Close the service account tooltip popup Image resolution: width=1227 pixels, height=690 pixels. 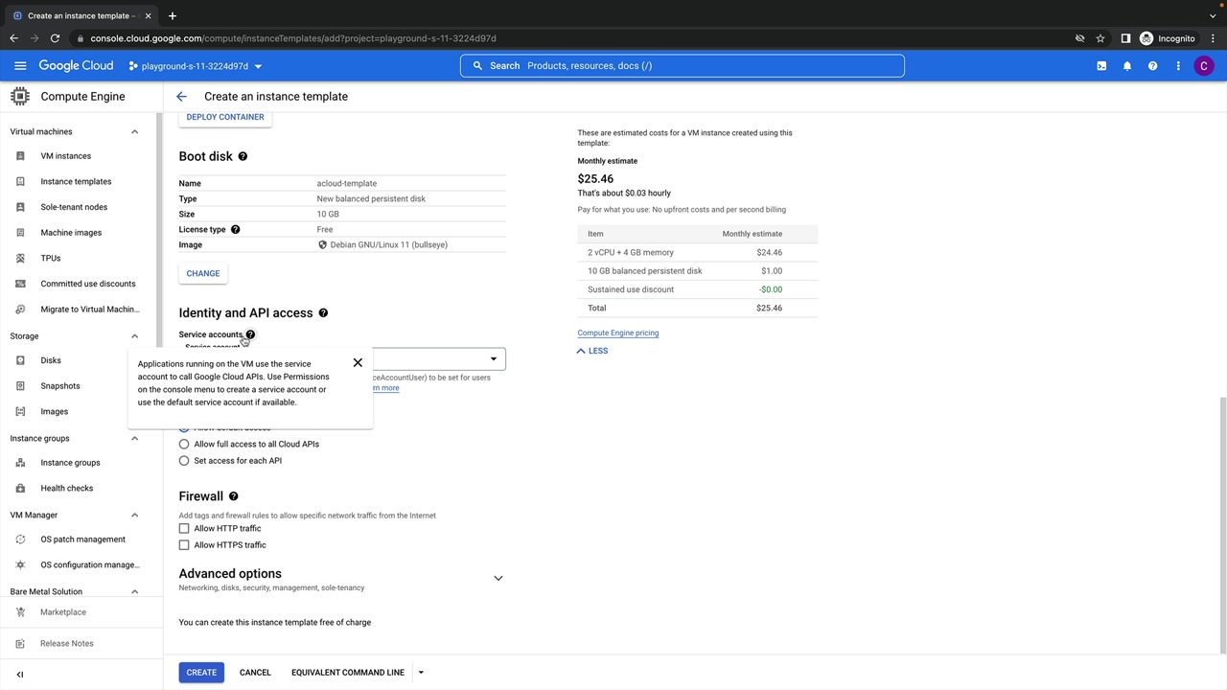pyautogui.click(x=358, y=363)
